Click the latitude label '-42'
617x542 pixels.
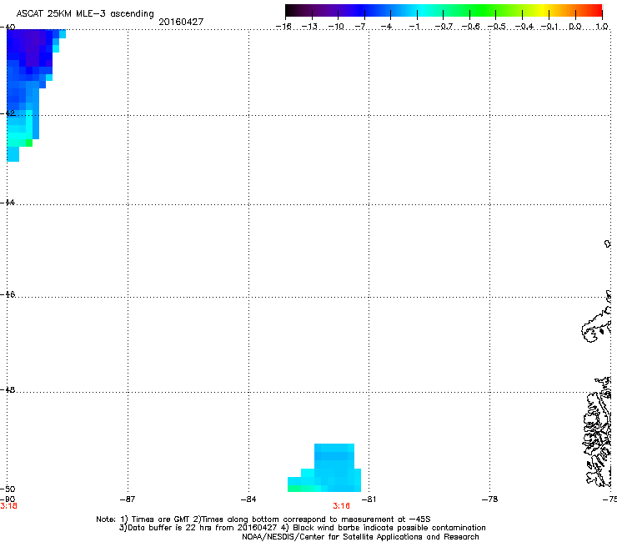click(8, 113)
